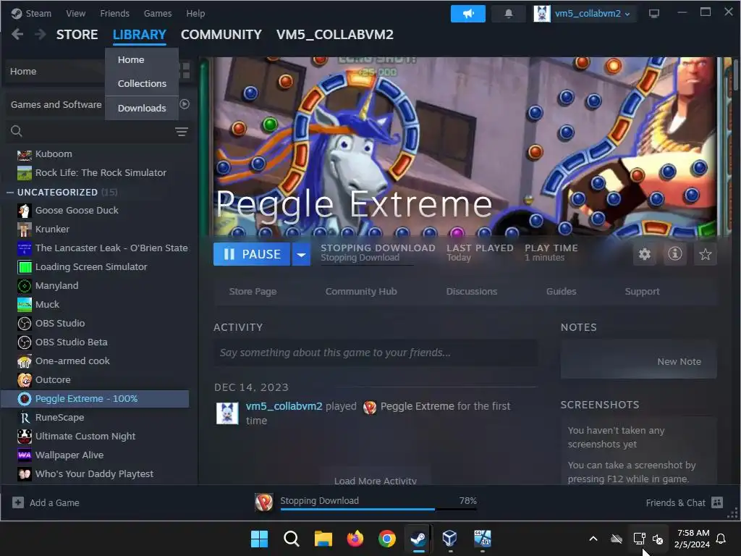Screen dimensions: 741x556
Task: Open Windows taskbar search
Action: click(291, 539)
